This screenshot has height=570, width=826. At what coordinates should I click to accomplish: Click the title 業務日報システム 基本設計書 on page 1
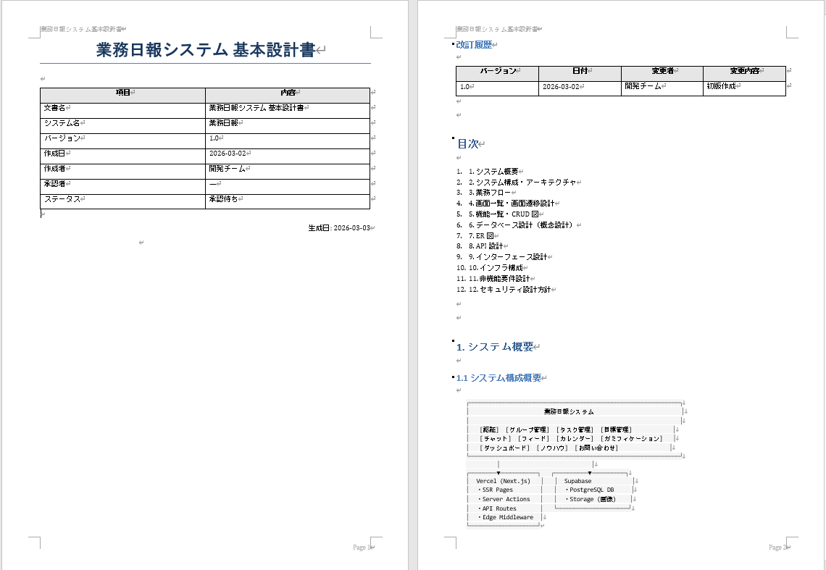click(205, 47)
